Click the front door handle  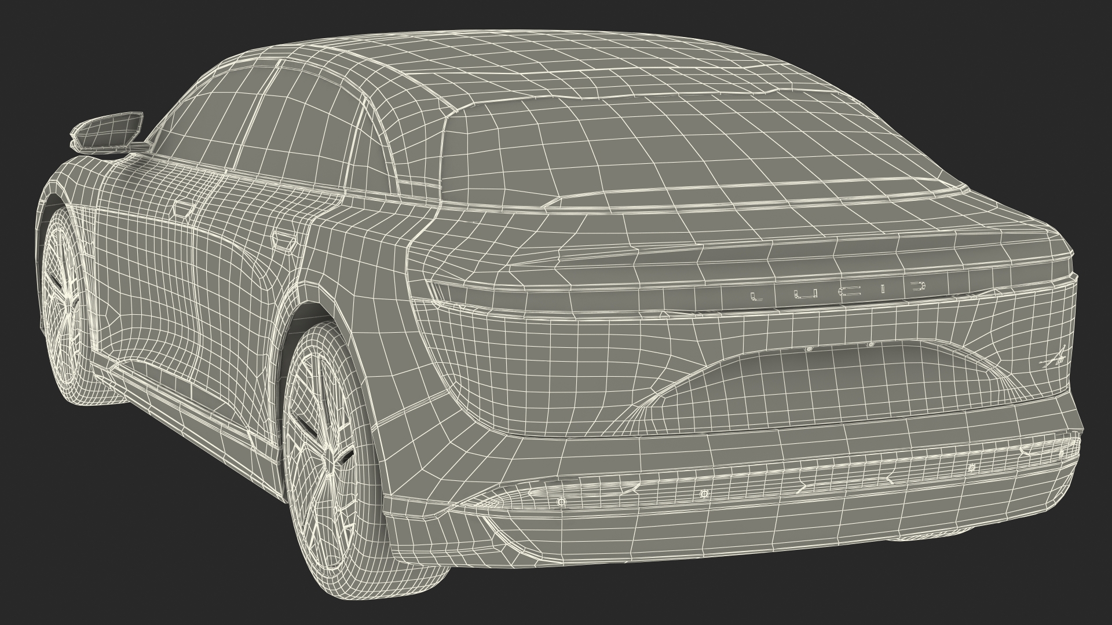pyautogui.click(x=185, y=208)
